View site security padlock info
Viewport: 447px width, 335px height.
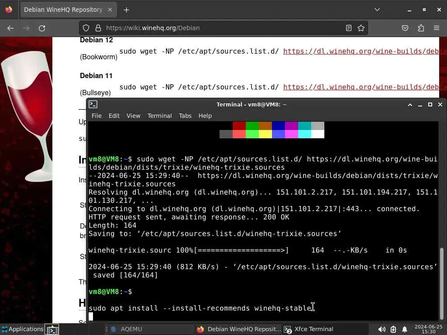point(98,28)
